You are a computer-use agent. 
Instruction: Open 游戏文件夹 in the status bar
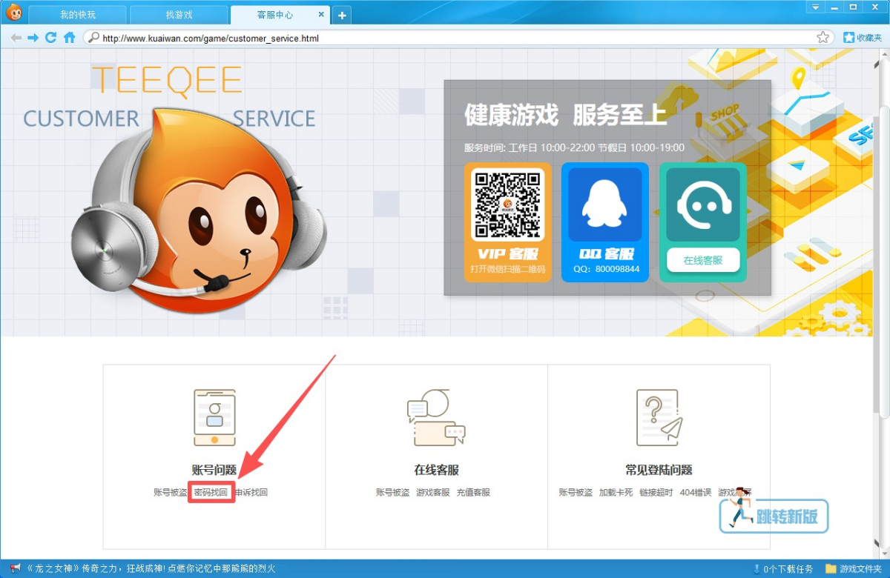[x=854, y=569]
